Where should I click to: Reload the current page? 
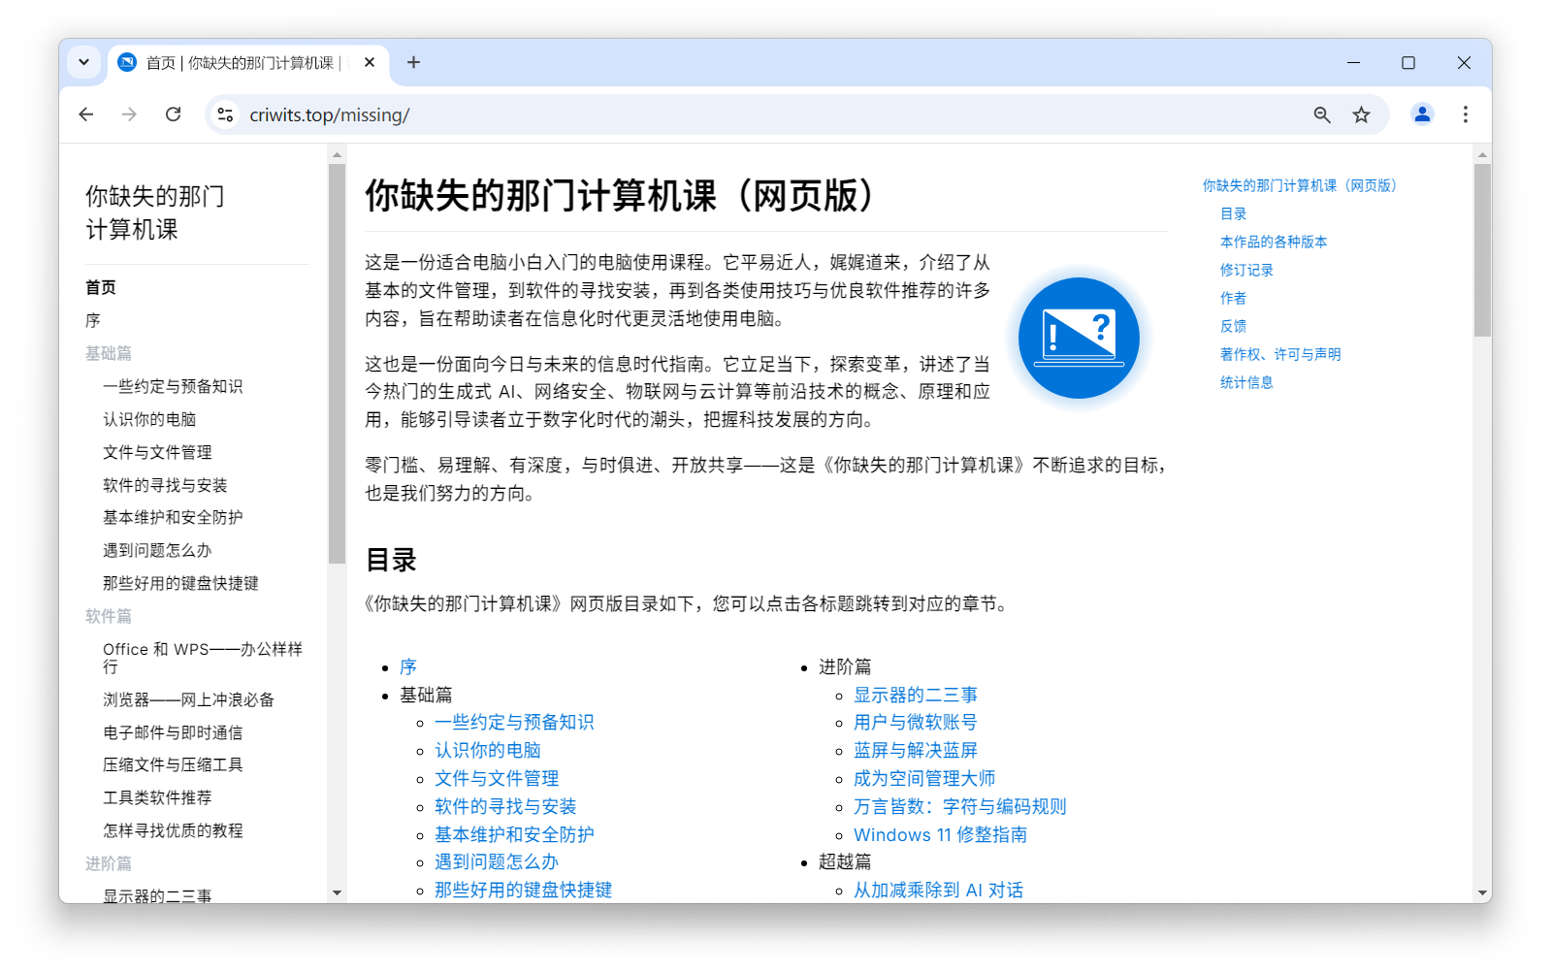[x=173, y=114]
